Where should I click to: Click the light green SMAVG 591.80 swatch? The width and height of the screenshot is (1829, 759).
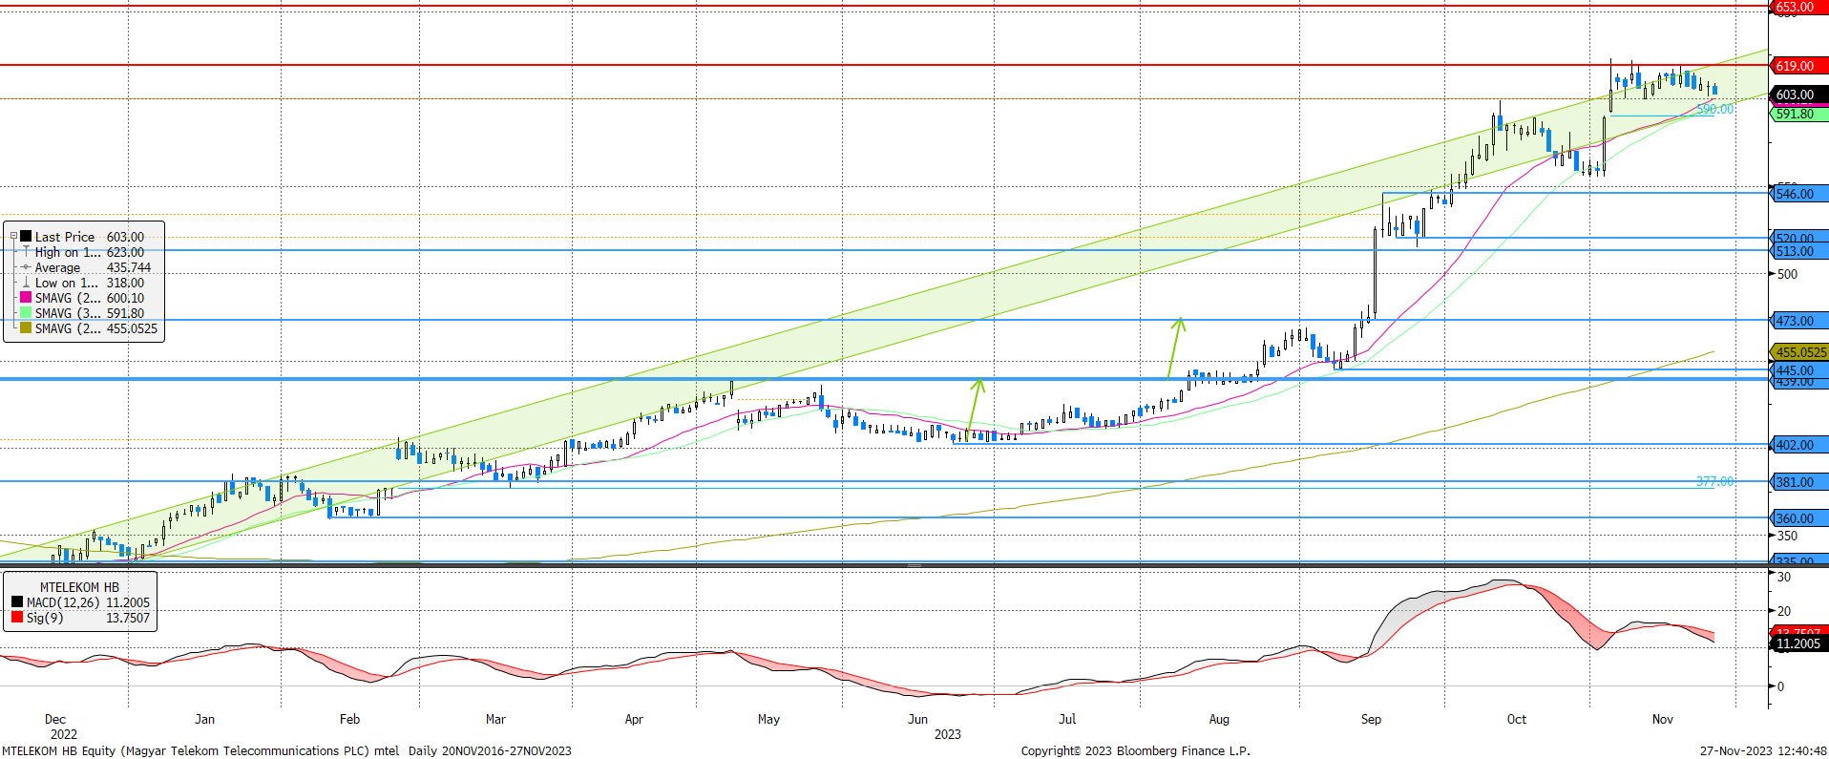[27, 313]
